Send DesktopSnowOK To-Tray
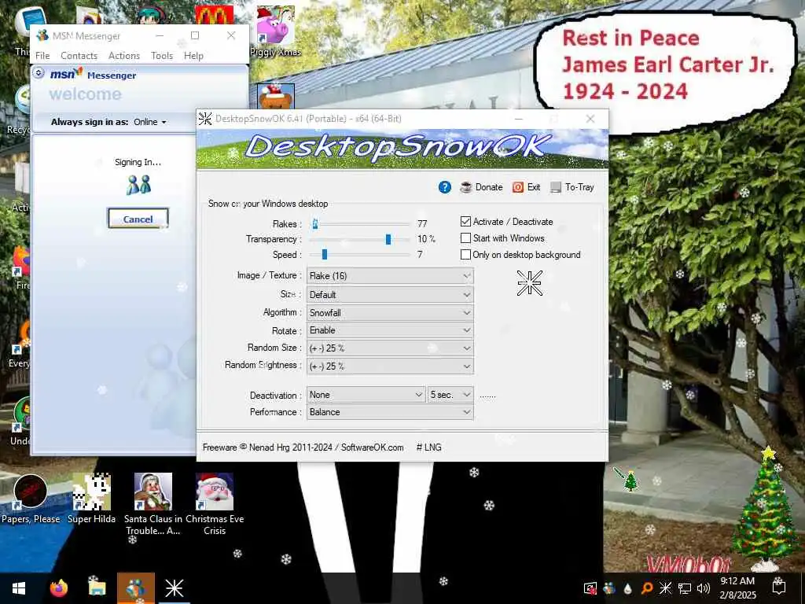 (572, 187)
